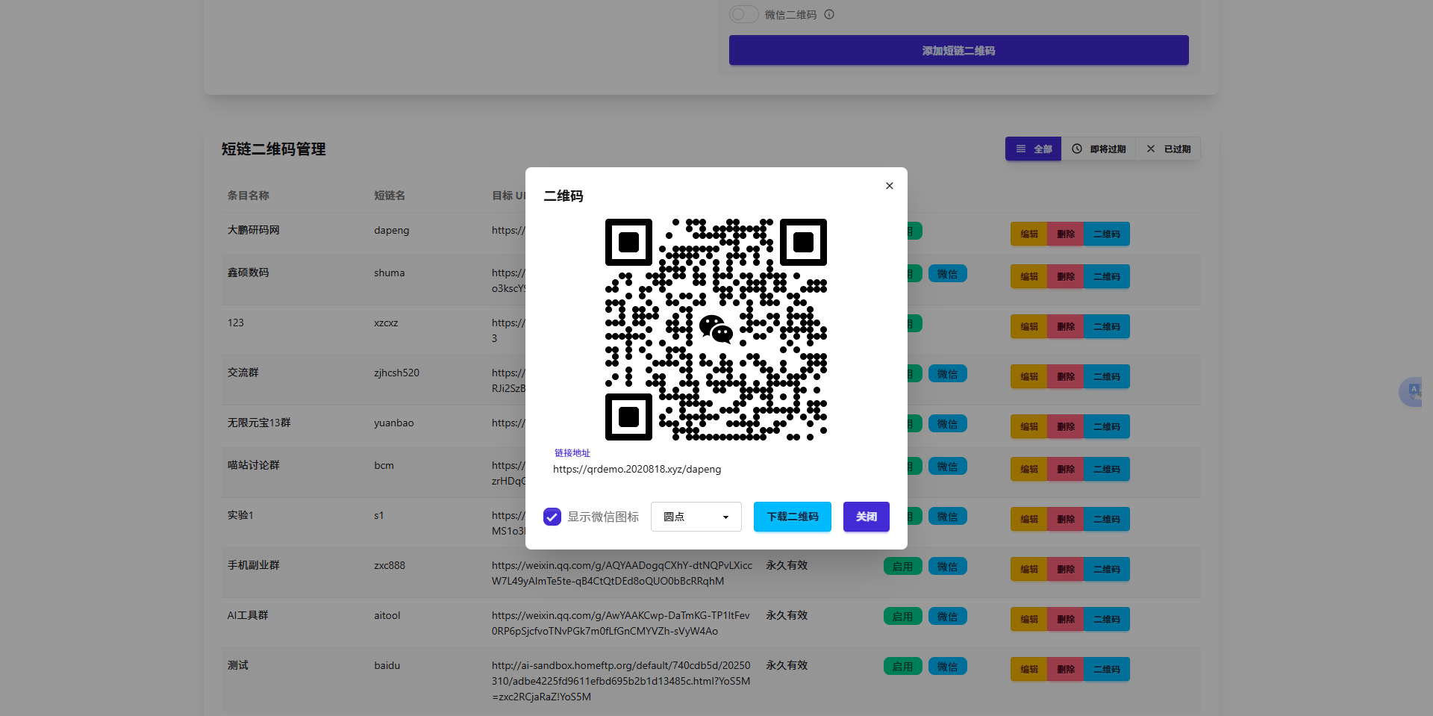Click info icon beside 微信二维码

tap(829, 14)
